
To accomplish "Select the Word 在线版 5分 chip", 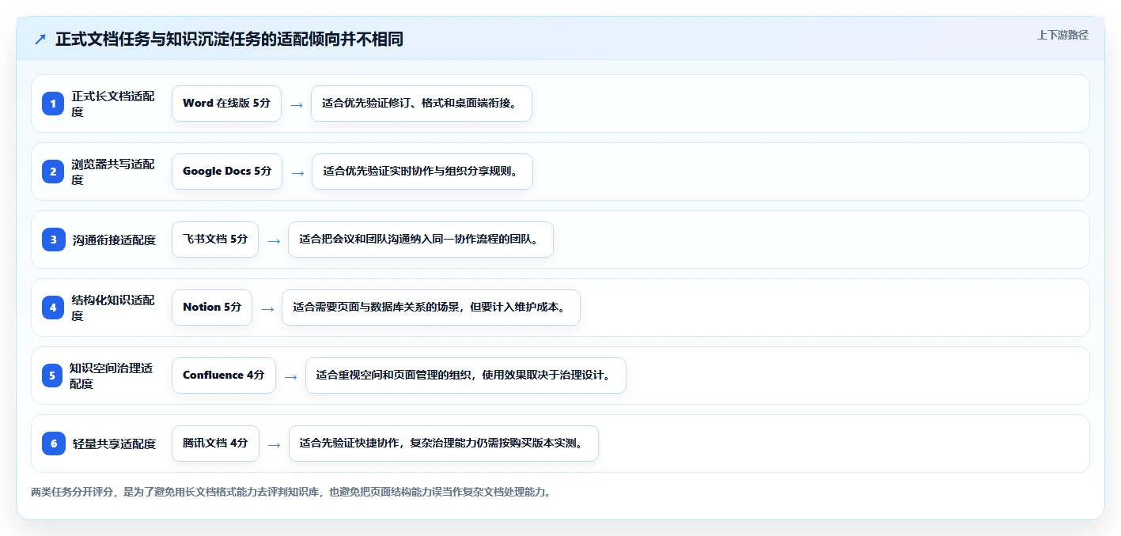I will (x=226, y=104).
